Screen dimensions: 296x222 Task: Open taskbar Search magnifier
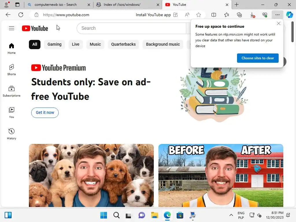tap(116, 215)
